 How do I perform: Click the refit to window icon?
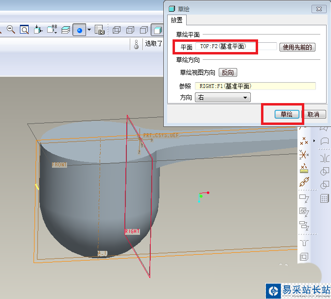coord(24,30)
